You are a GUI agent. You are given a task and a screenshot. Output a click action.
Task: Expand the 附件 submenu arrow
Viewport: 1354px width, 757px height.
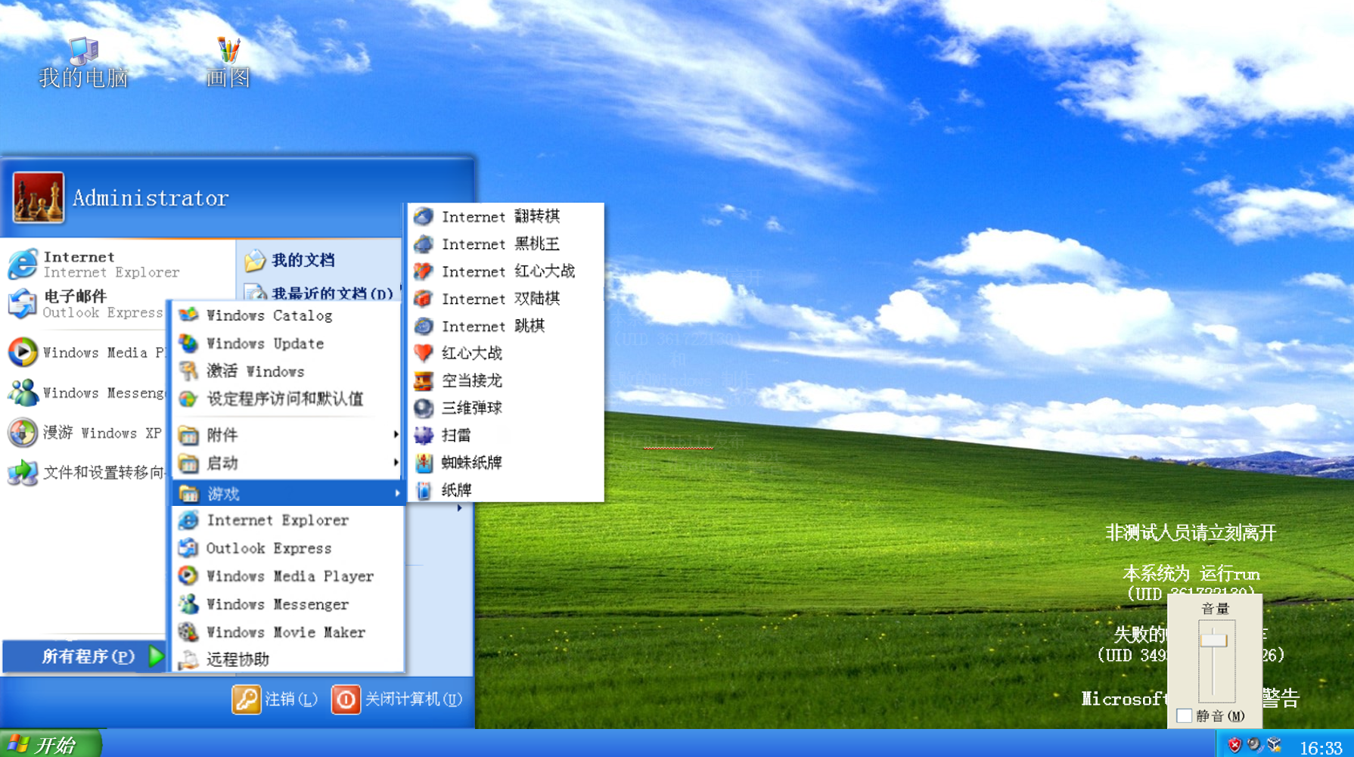click(396, 435)
